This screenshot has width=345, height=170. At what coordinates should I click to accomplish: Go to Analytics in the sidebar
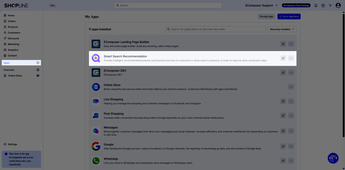pyautogui.click(x=13, y=50)
